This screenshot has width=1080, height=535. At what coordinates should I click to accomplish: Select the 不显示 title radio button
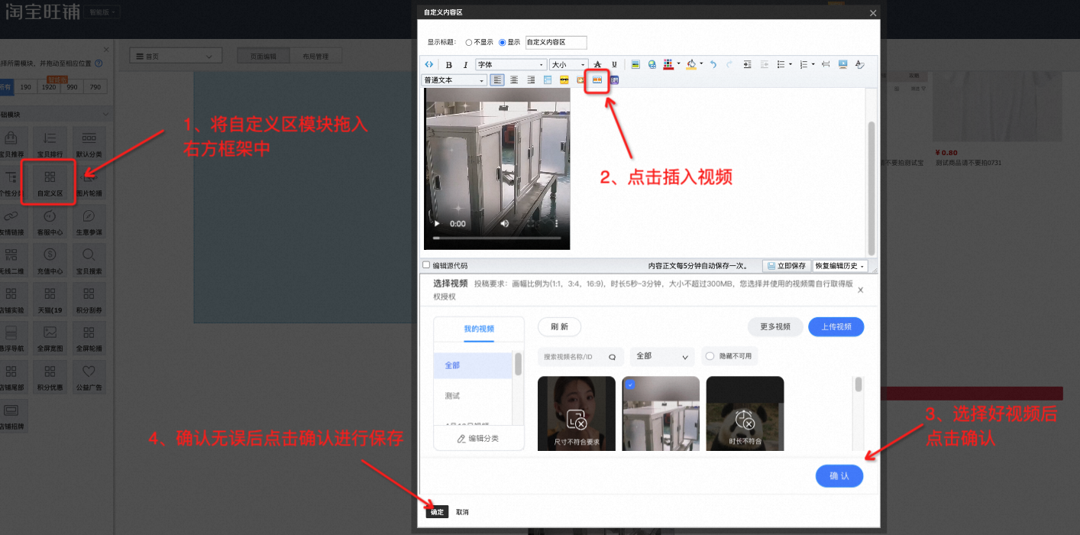click(469, 43)
